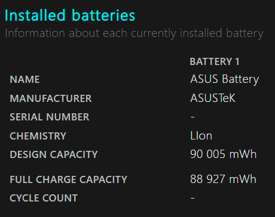Select the LIon chemistry value
The image size is (275, 217).
point(201,136)
